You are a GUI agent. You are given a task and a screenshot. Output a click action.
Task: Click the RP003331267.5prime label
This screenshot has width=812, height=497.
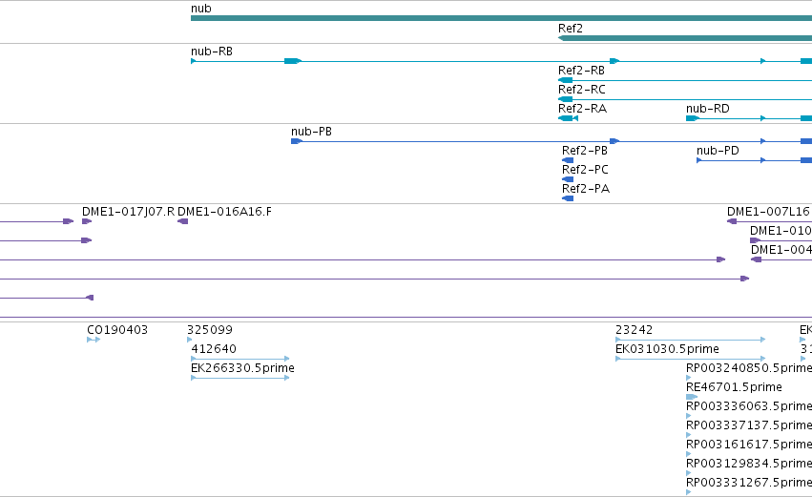pos(749,483)
